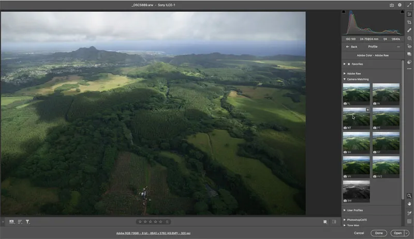Screen dimensions: 414x239
Task: Open the Red Eye removal tool
Action: [x=409, y=46]
